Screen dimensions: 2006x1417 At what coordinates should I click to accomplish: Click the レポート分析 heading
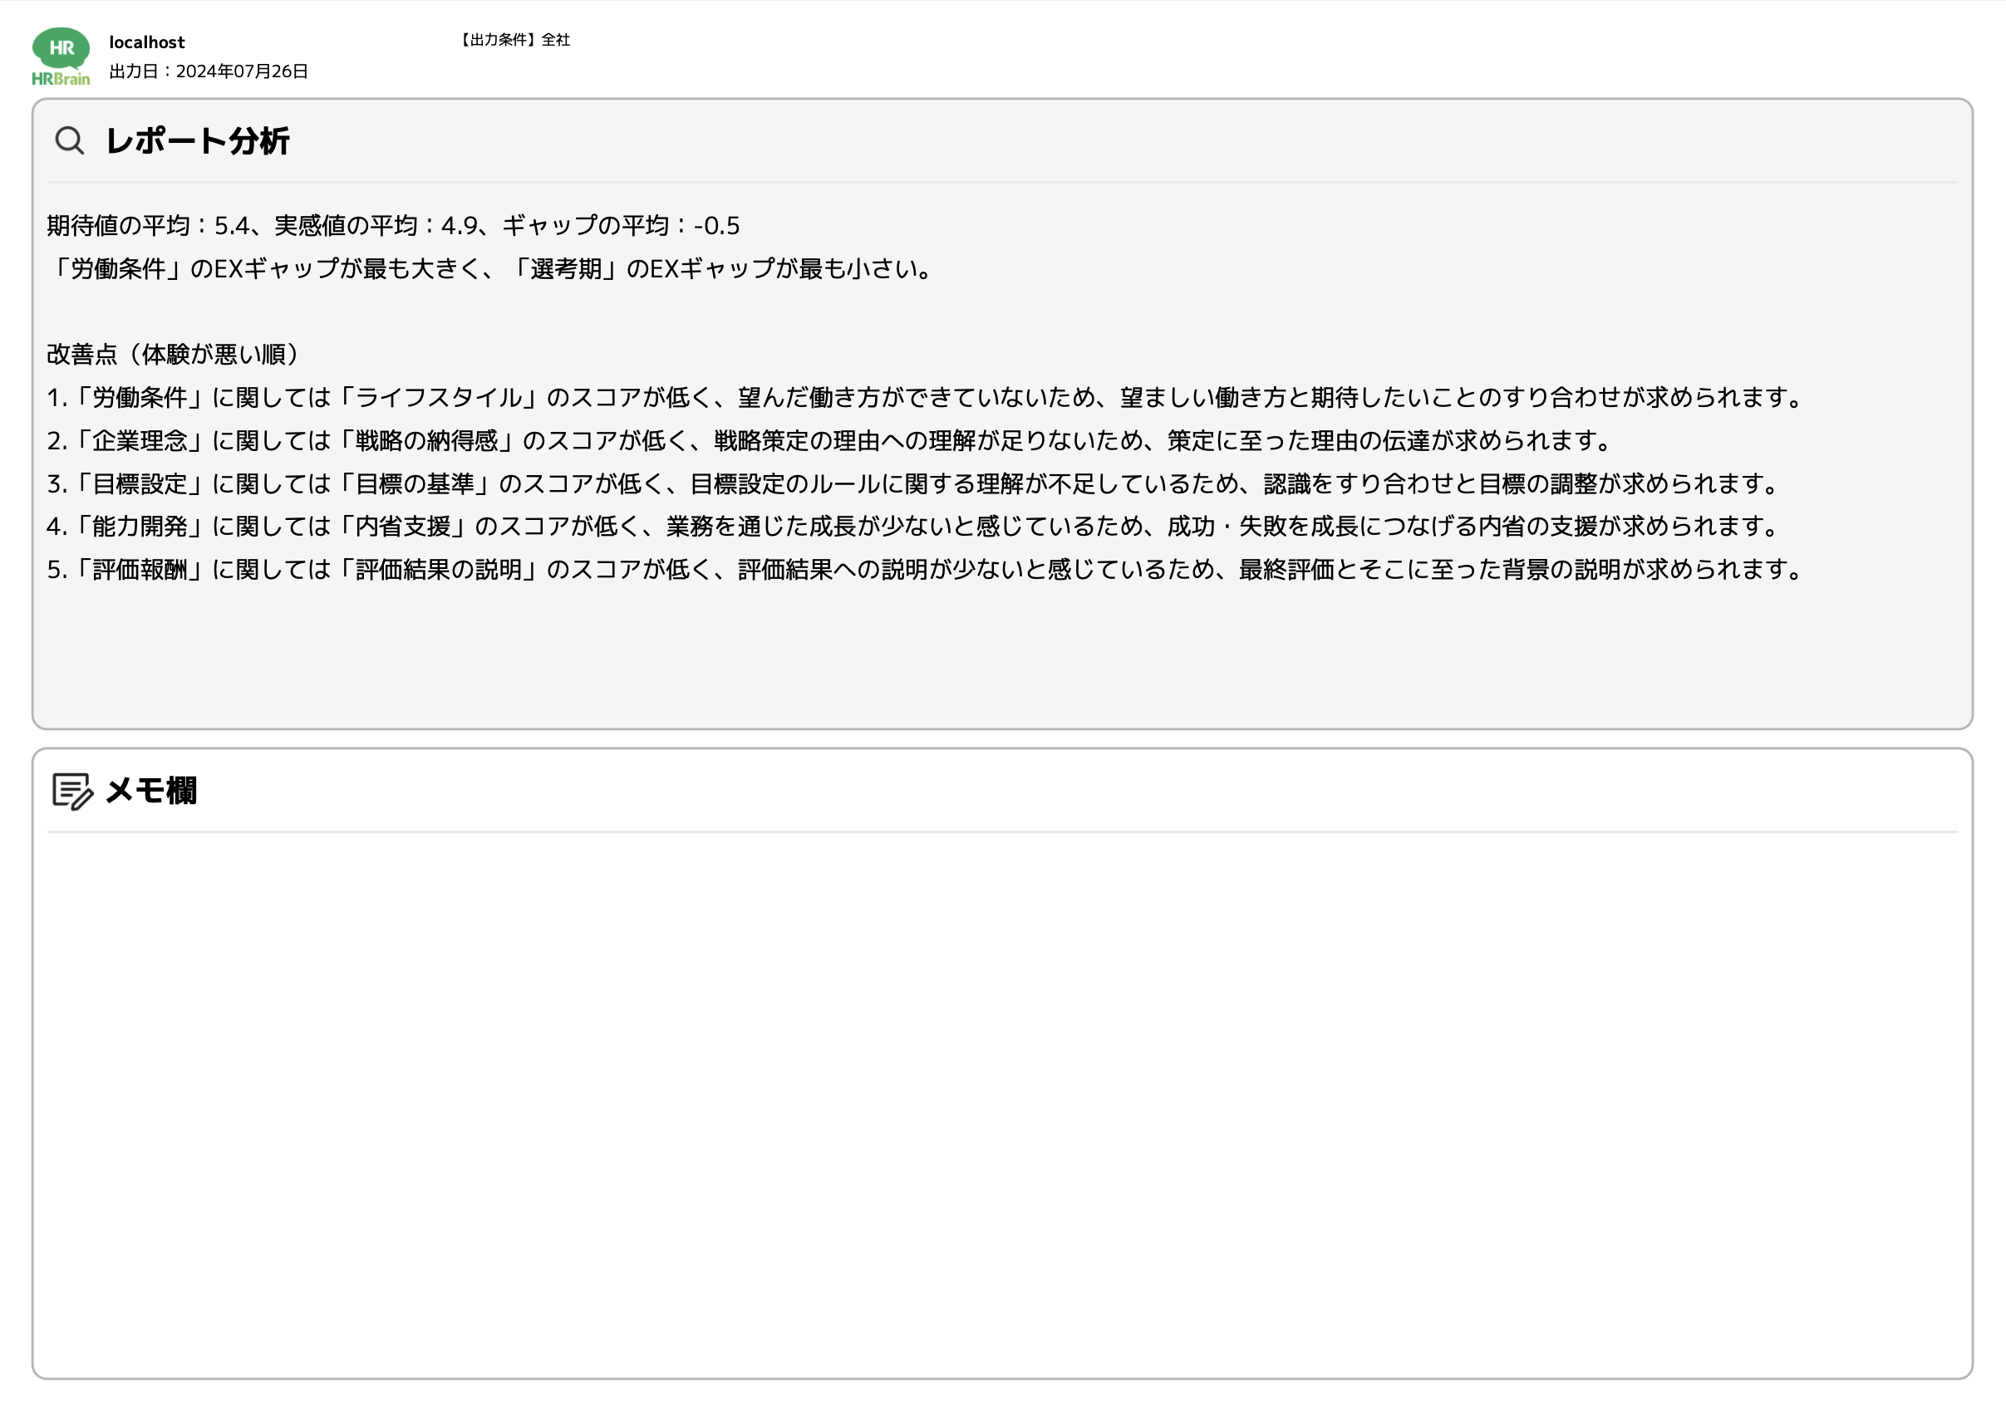coord(198,141)
